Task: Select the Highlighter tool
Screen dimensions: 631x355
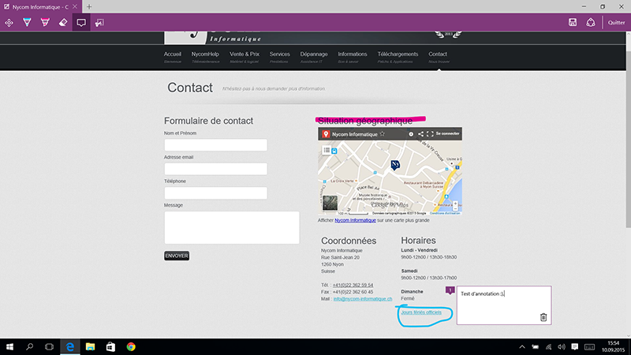Action: (x=45, y=23)
